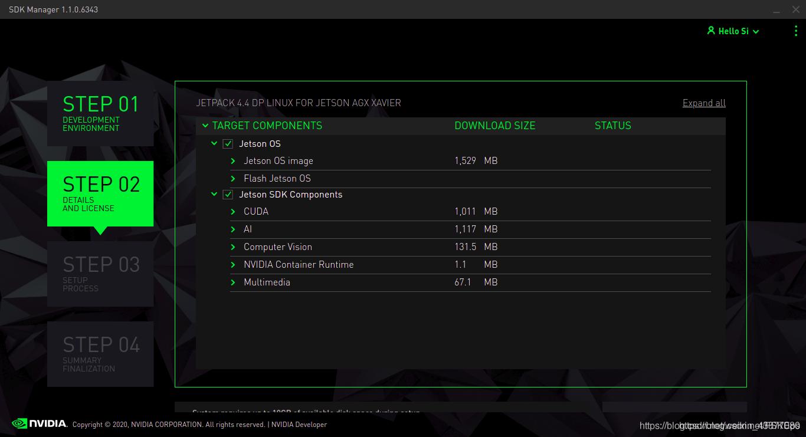Select Step 04 Summary Finalization
806x437 pixels.
[x=100, y=354]
